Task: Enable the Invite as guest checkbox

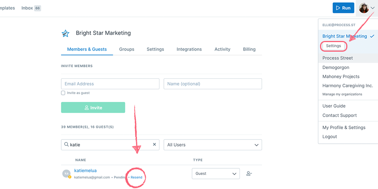Action: click(63, 93)
